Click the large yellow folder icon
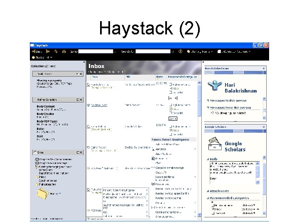This screenshot has height=224, width=299. (42, 194)
